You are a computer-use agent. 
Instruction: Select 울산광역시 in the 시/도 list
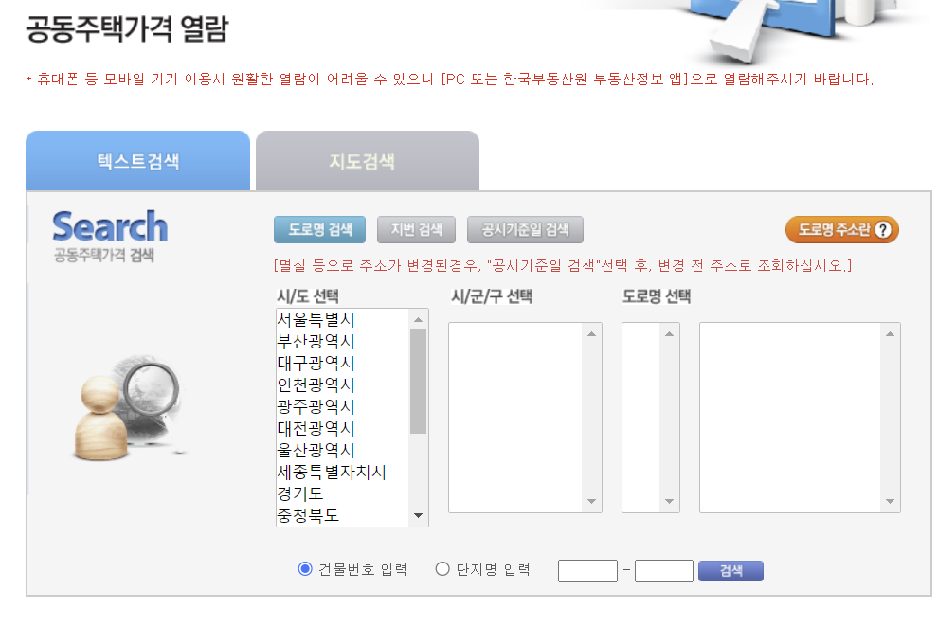(x=342, y=450)
